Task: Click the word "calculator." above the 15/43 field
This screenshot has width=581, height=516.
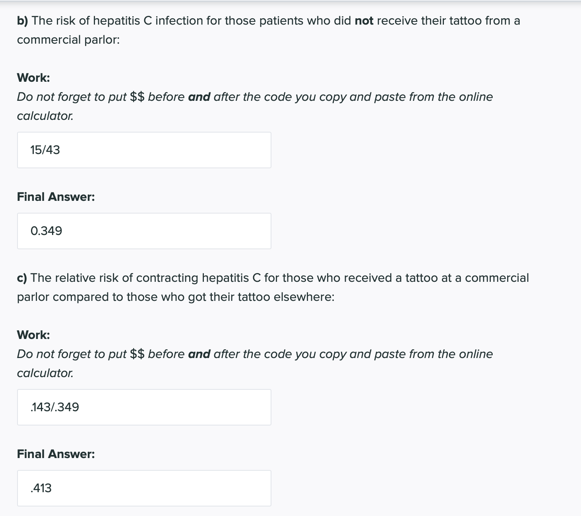Action: click(x=45, y=116)
